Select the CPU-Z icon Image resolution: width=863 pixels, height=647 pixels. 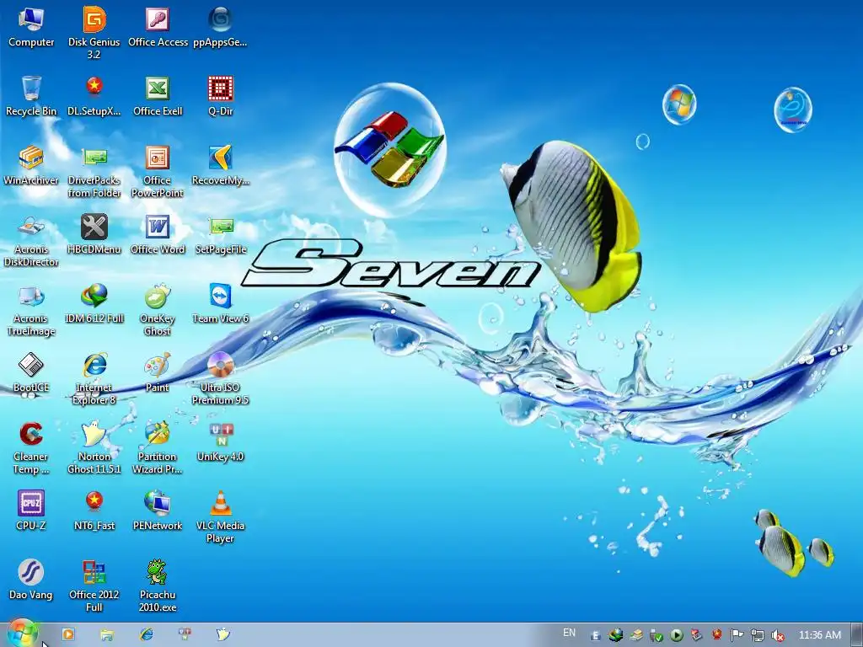(x=31, y=511)
